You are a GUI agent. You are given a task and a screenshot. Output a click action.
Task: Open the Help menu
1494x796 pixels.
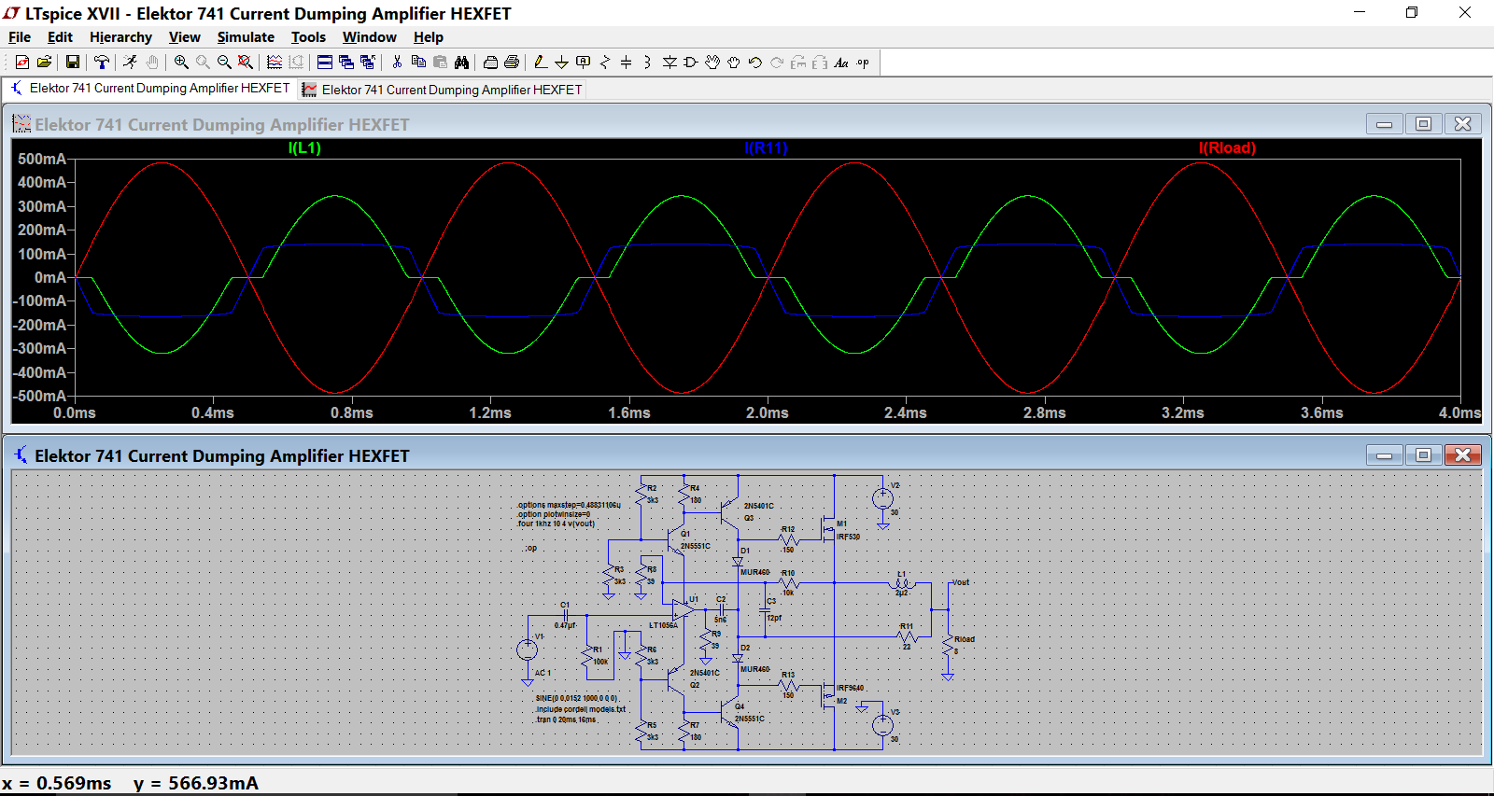(429, 37)
